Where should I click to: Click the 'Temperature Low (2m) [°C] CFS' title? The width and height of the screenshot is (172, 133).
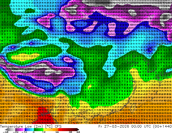[31, 126]
